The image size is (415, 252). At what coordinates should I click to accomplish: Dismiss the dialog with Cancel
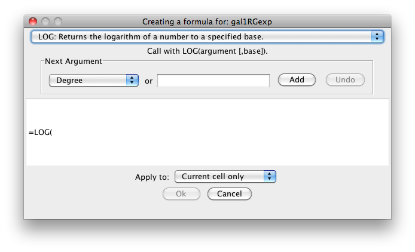pos(229,193)
